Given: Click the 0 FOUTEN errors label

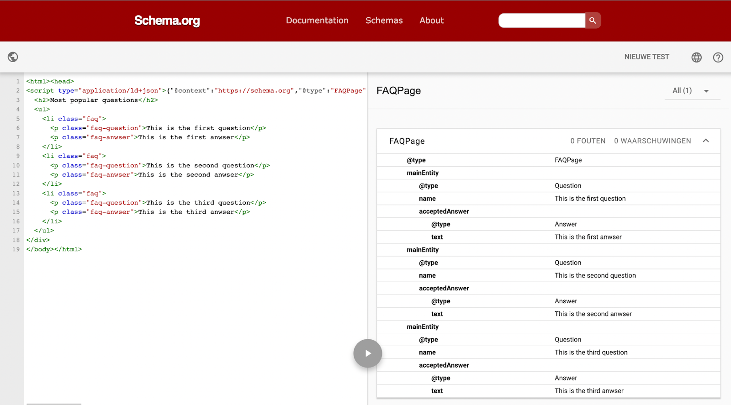Looking at the screenshot, I should (588, 141).
